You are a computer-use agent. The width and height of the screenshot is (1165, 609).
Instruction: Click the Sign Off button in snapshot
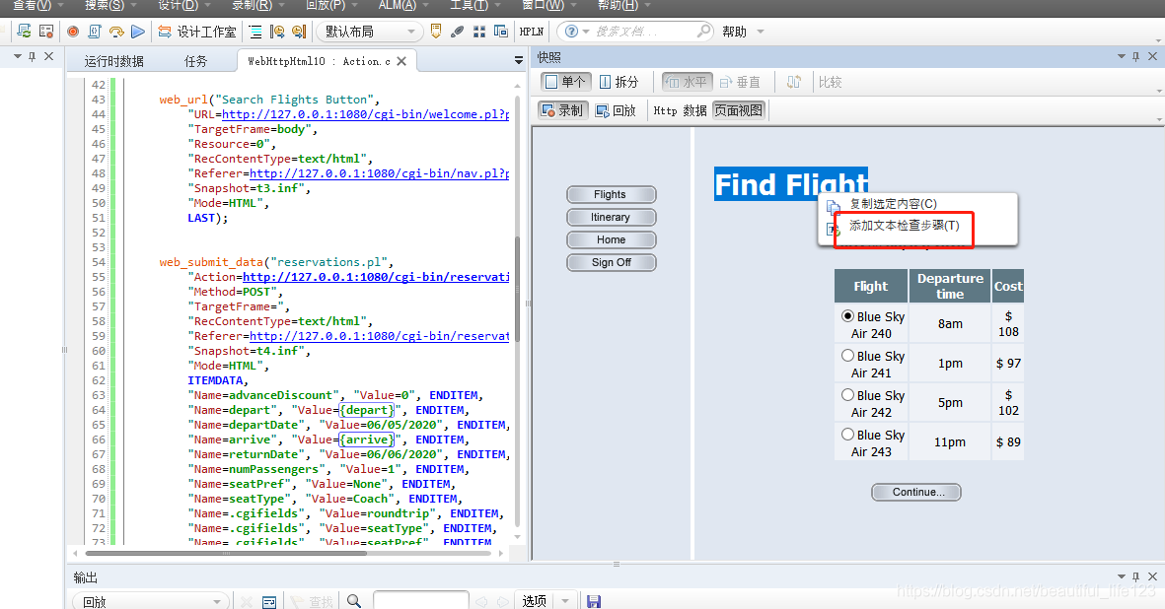point(611,262)
